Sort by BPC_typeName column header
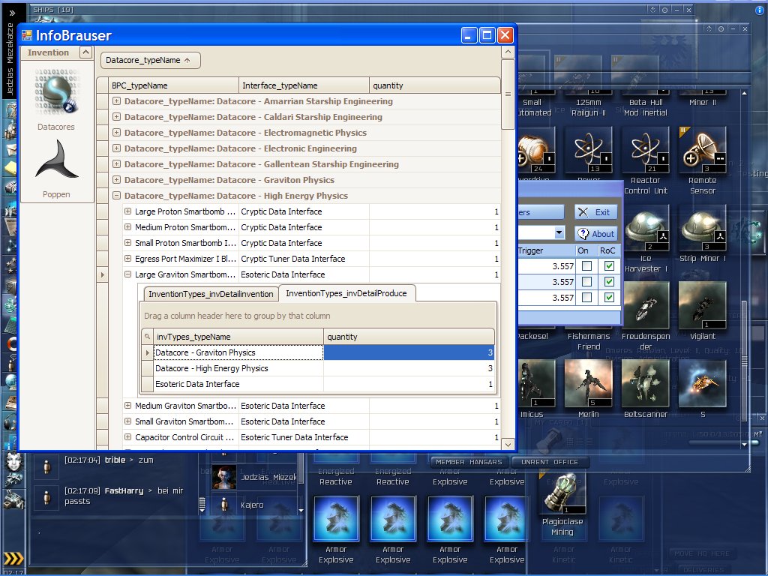 click(x=173, y=85)
